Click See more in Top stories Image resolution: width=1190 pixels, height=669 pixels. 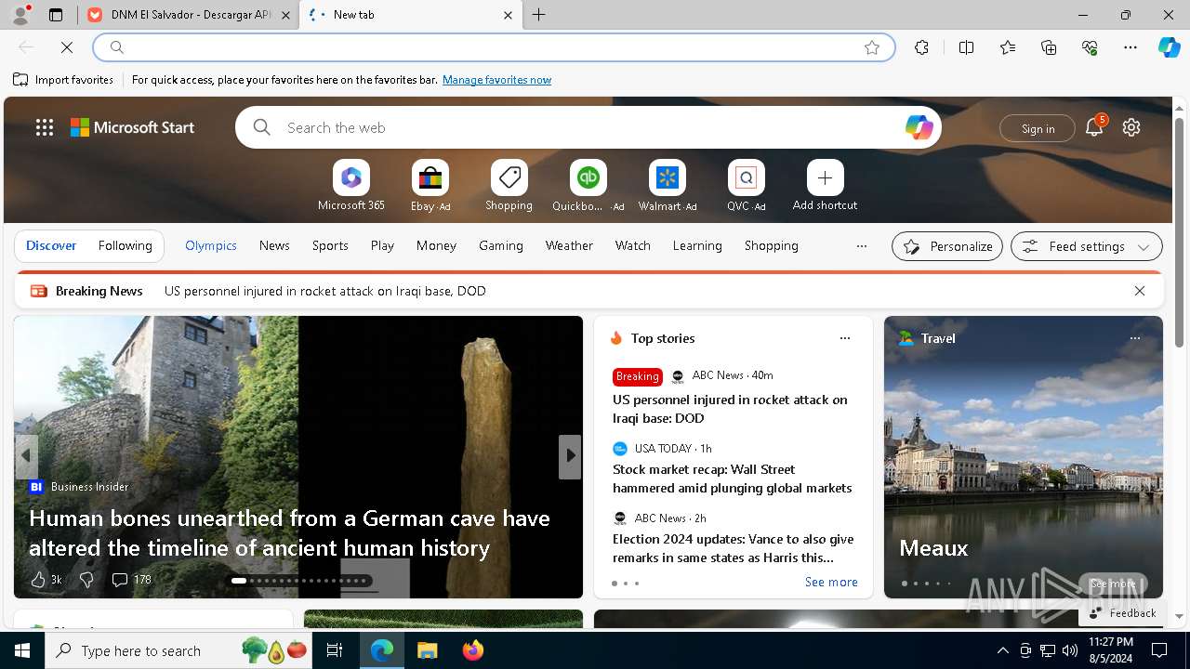pyautogui.click(x=831, y=582)
